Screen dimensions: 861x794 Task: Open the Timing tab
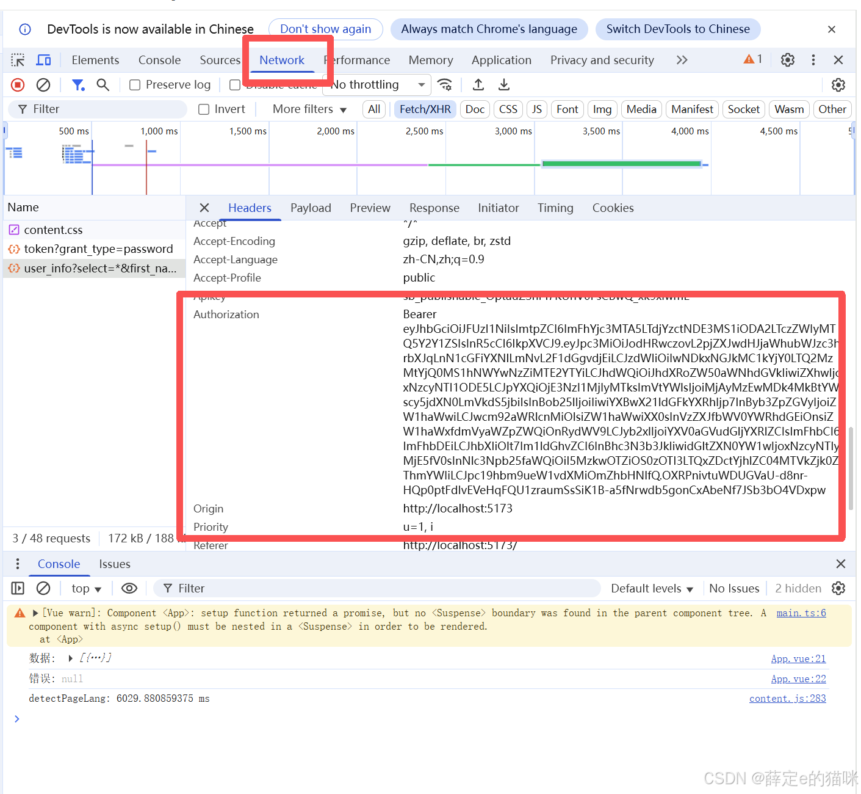click(x=555, y=208)
